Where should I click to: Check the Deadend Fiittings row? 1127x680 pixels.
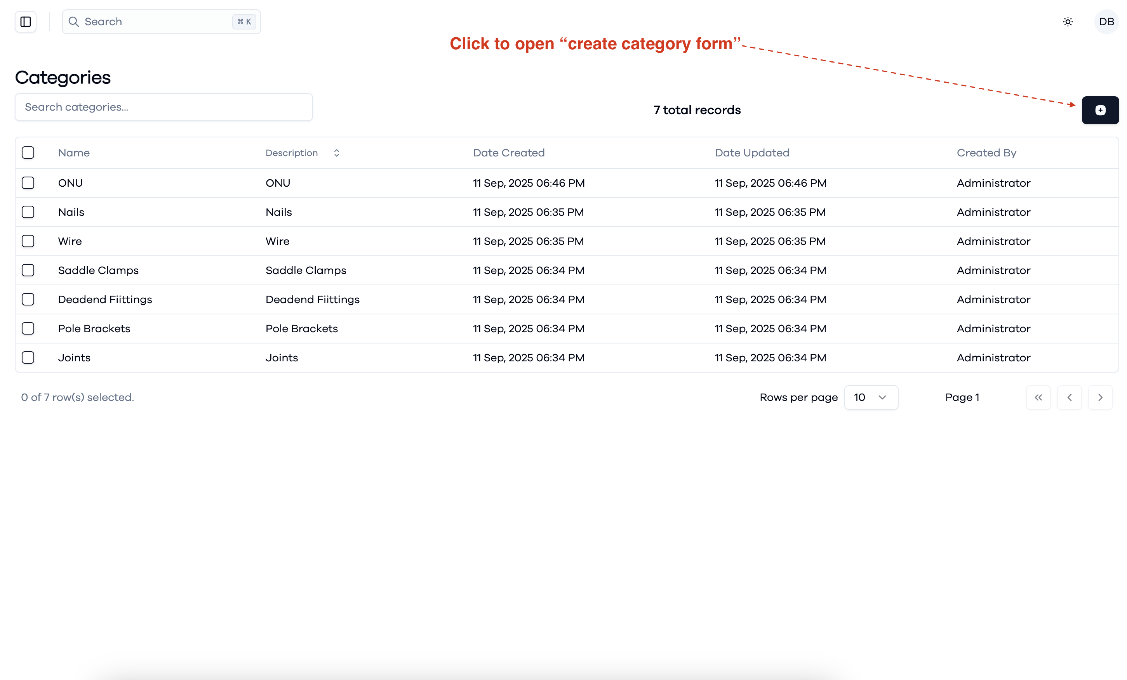[x=28, y=299]
